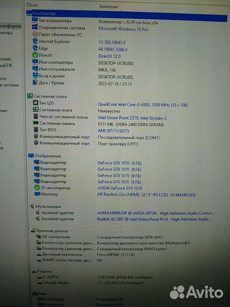The image size is (230, 307).
Task: Select the Стандартный контроллер NVM Express value
Action: coord(132,249)
